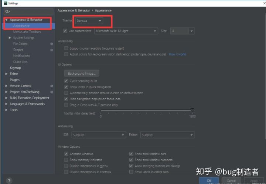Screen dimensions: 266x184
Task: Click the search magnifier icon in settings
Action: pos(7,11)
